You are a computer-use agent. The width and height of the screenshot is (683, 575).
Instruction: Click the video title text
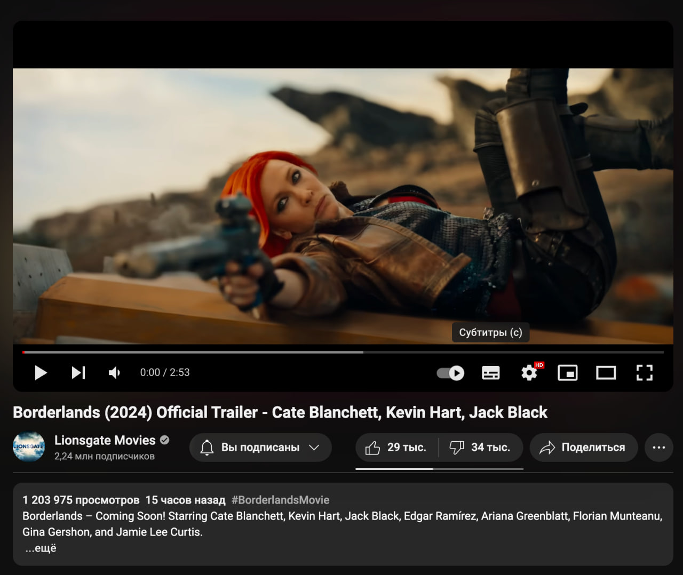point(280,412)
